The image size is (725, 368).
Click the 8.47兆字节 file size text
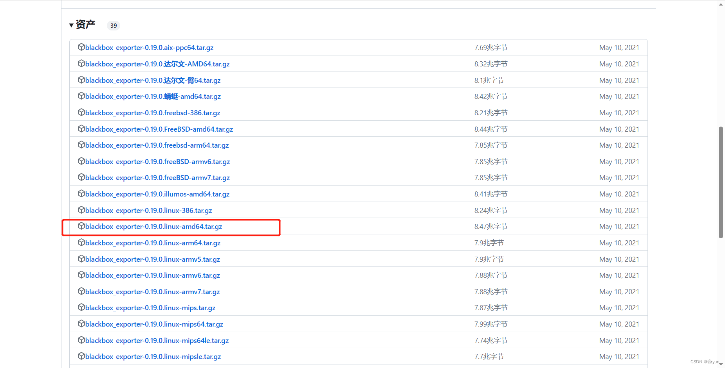[491, 227]
